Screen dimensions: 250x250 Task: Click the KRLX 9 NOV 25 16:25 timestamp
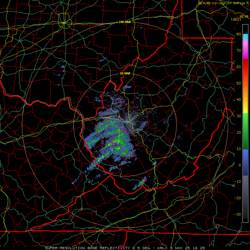coord(181,248)
